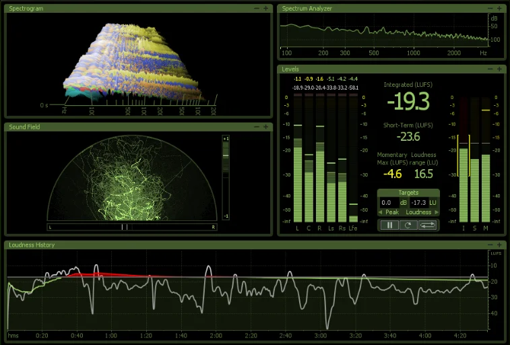The width and height of the screenshot is (510, 345).
Task: Reset the L channel peak value -1.1
Action: click(x=297, y=79)
